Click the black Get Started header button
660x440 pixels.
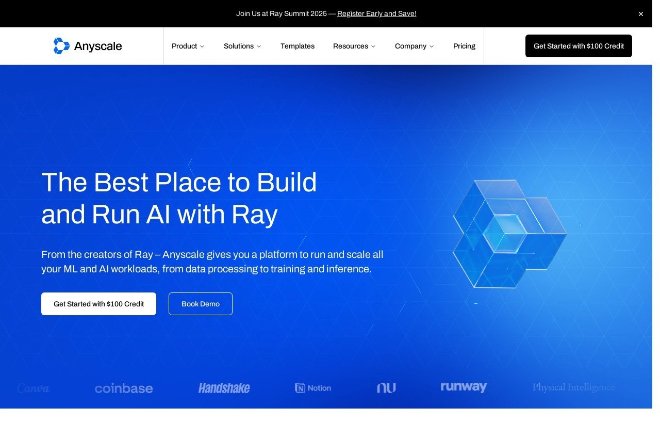click(x=579, y=46)
